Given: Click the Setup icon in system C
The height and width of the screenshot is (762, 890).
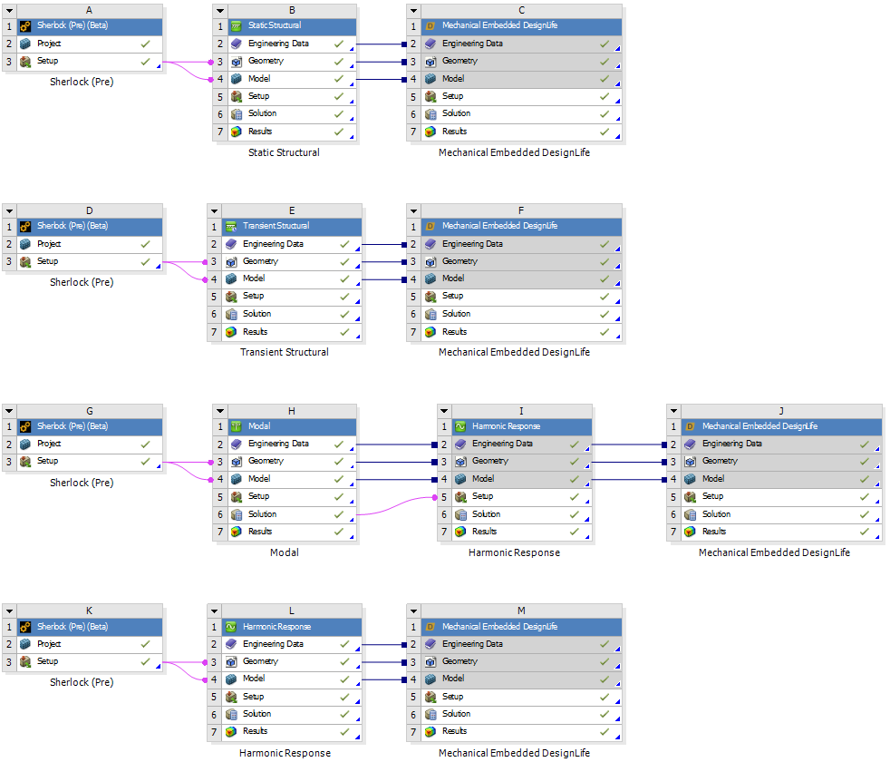Looking at the screenshot, I should 430,96.
